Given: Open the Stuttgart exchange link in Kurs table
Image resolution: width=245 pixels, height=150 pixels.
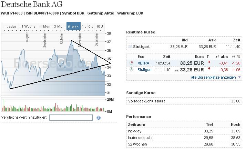Looking at the screenshot, I should [144, 70].
